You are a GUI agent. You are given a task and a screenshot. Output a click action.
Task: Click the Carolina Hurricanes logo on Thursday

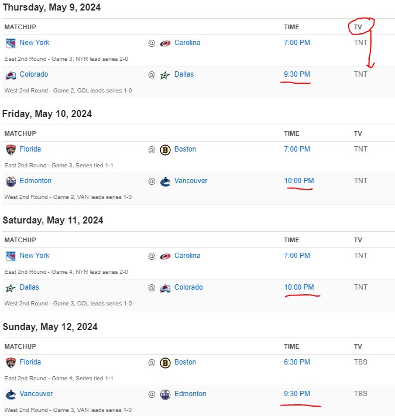click(165, 43)
